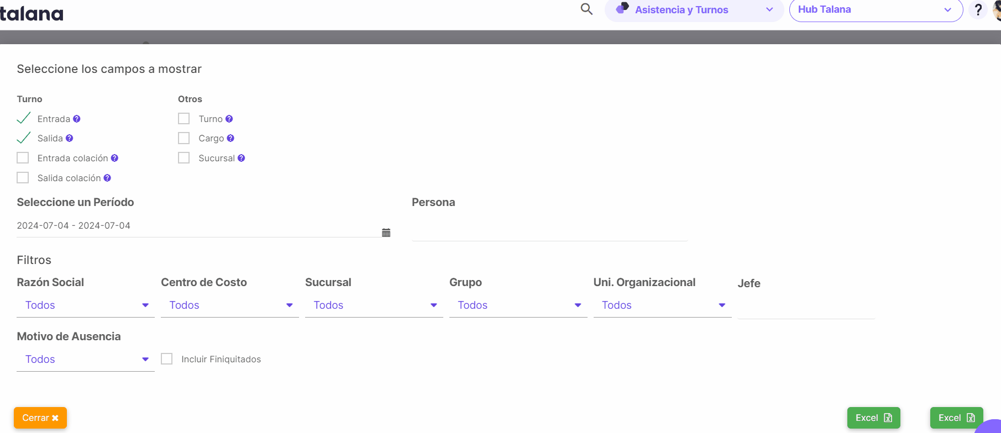The height and width of the screenshot is (433, 1001).
Task: Enable the Salida colación checkbox
Action: point(23,178)
